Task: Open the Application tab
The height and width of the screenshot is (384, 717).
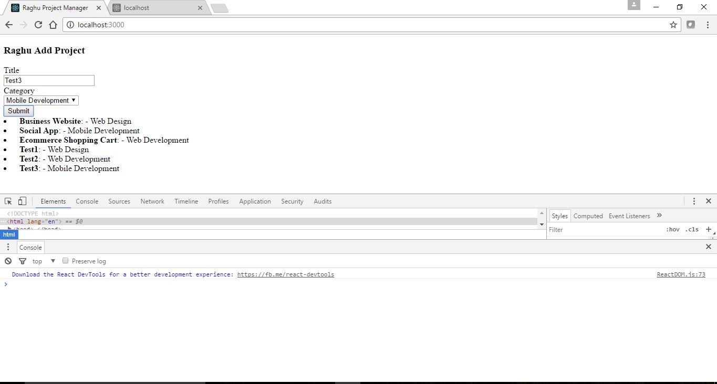Action: 255,201
